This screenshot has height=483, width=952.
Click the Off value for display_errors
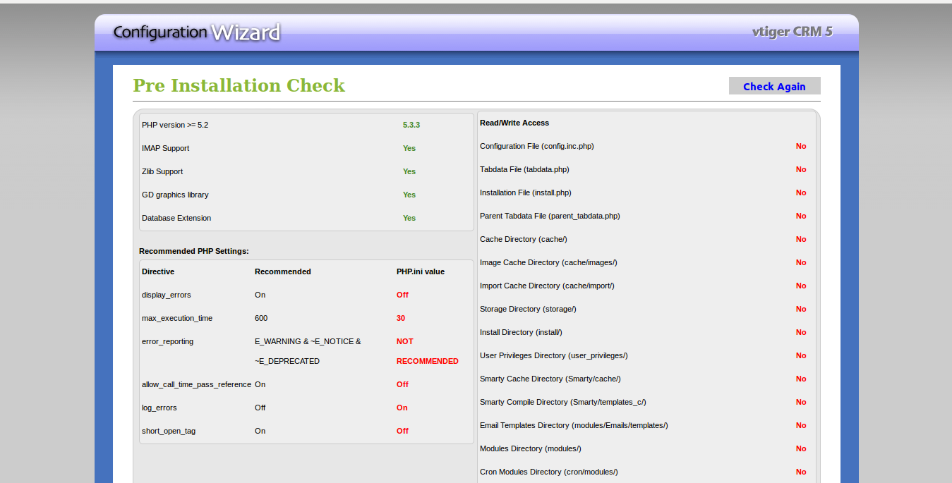(402, 295)
